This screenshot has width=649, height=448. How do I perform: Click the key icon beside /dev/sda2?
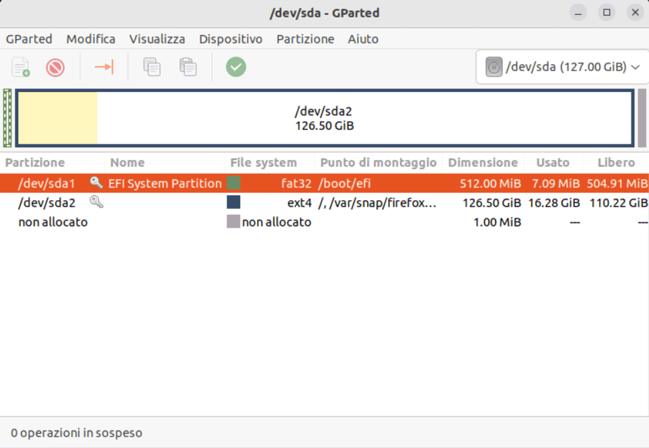coord(96,202)
